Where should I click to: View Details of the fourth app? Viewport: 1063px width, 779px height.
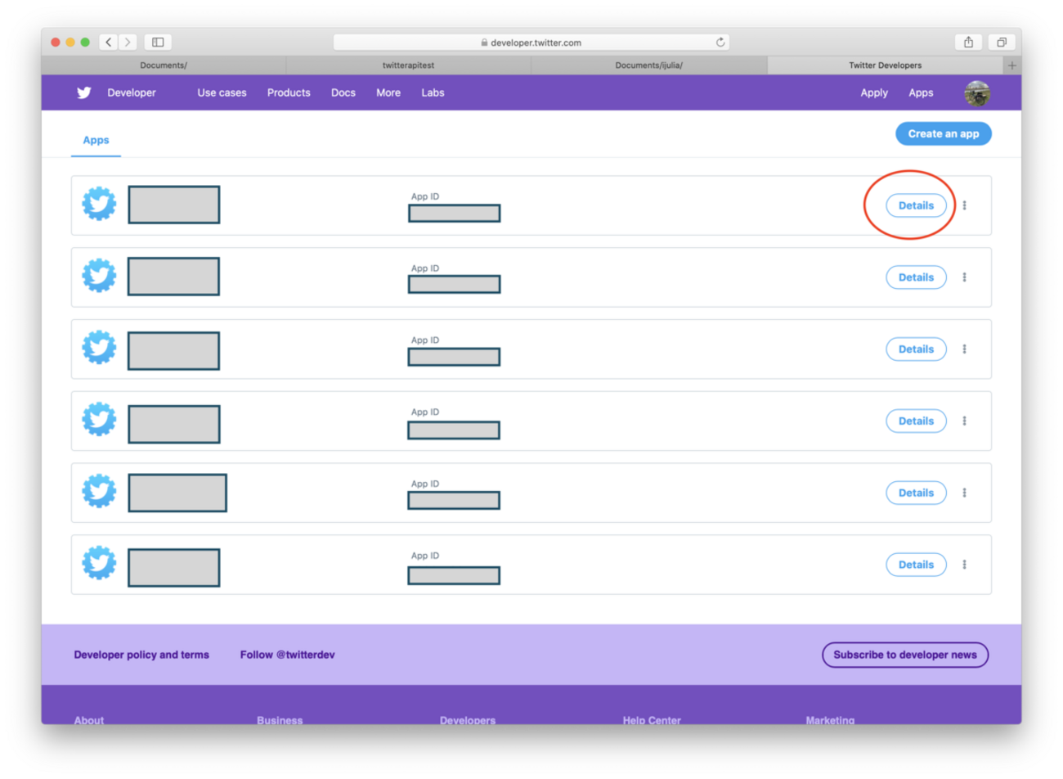(916, 421)
